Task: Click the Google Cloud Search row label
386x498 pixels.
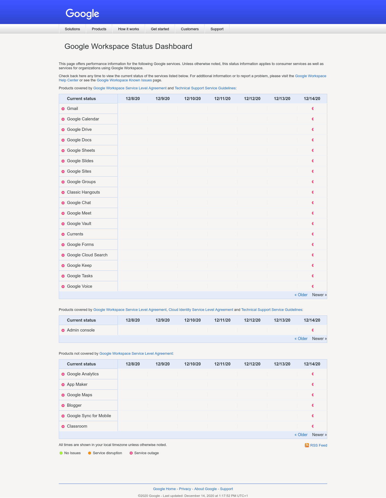Action: (x=87, y=255)
